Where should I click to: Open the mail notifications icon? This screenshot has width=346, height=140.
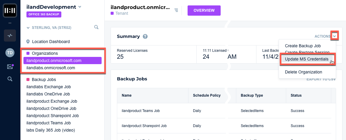(x=10, y=67)
